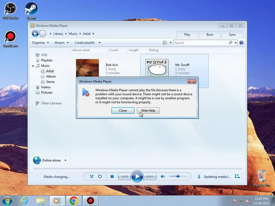Open the OBS Studio desktop icon

(10, 11)
